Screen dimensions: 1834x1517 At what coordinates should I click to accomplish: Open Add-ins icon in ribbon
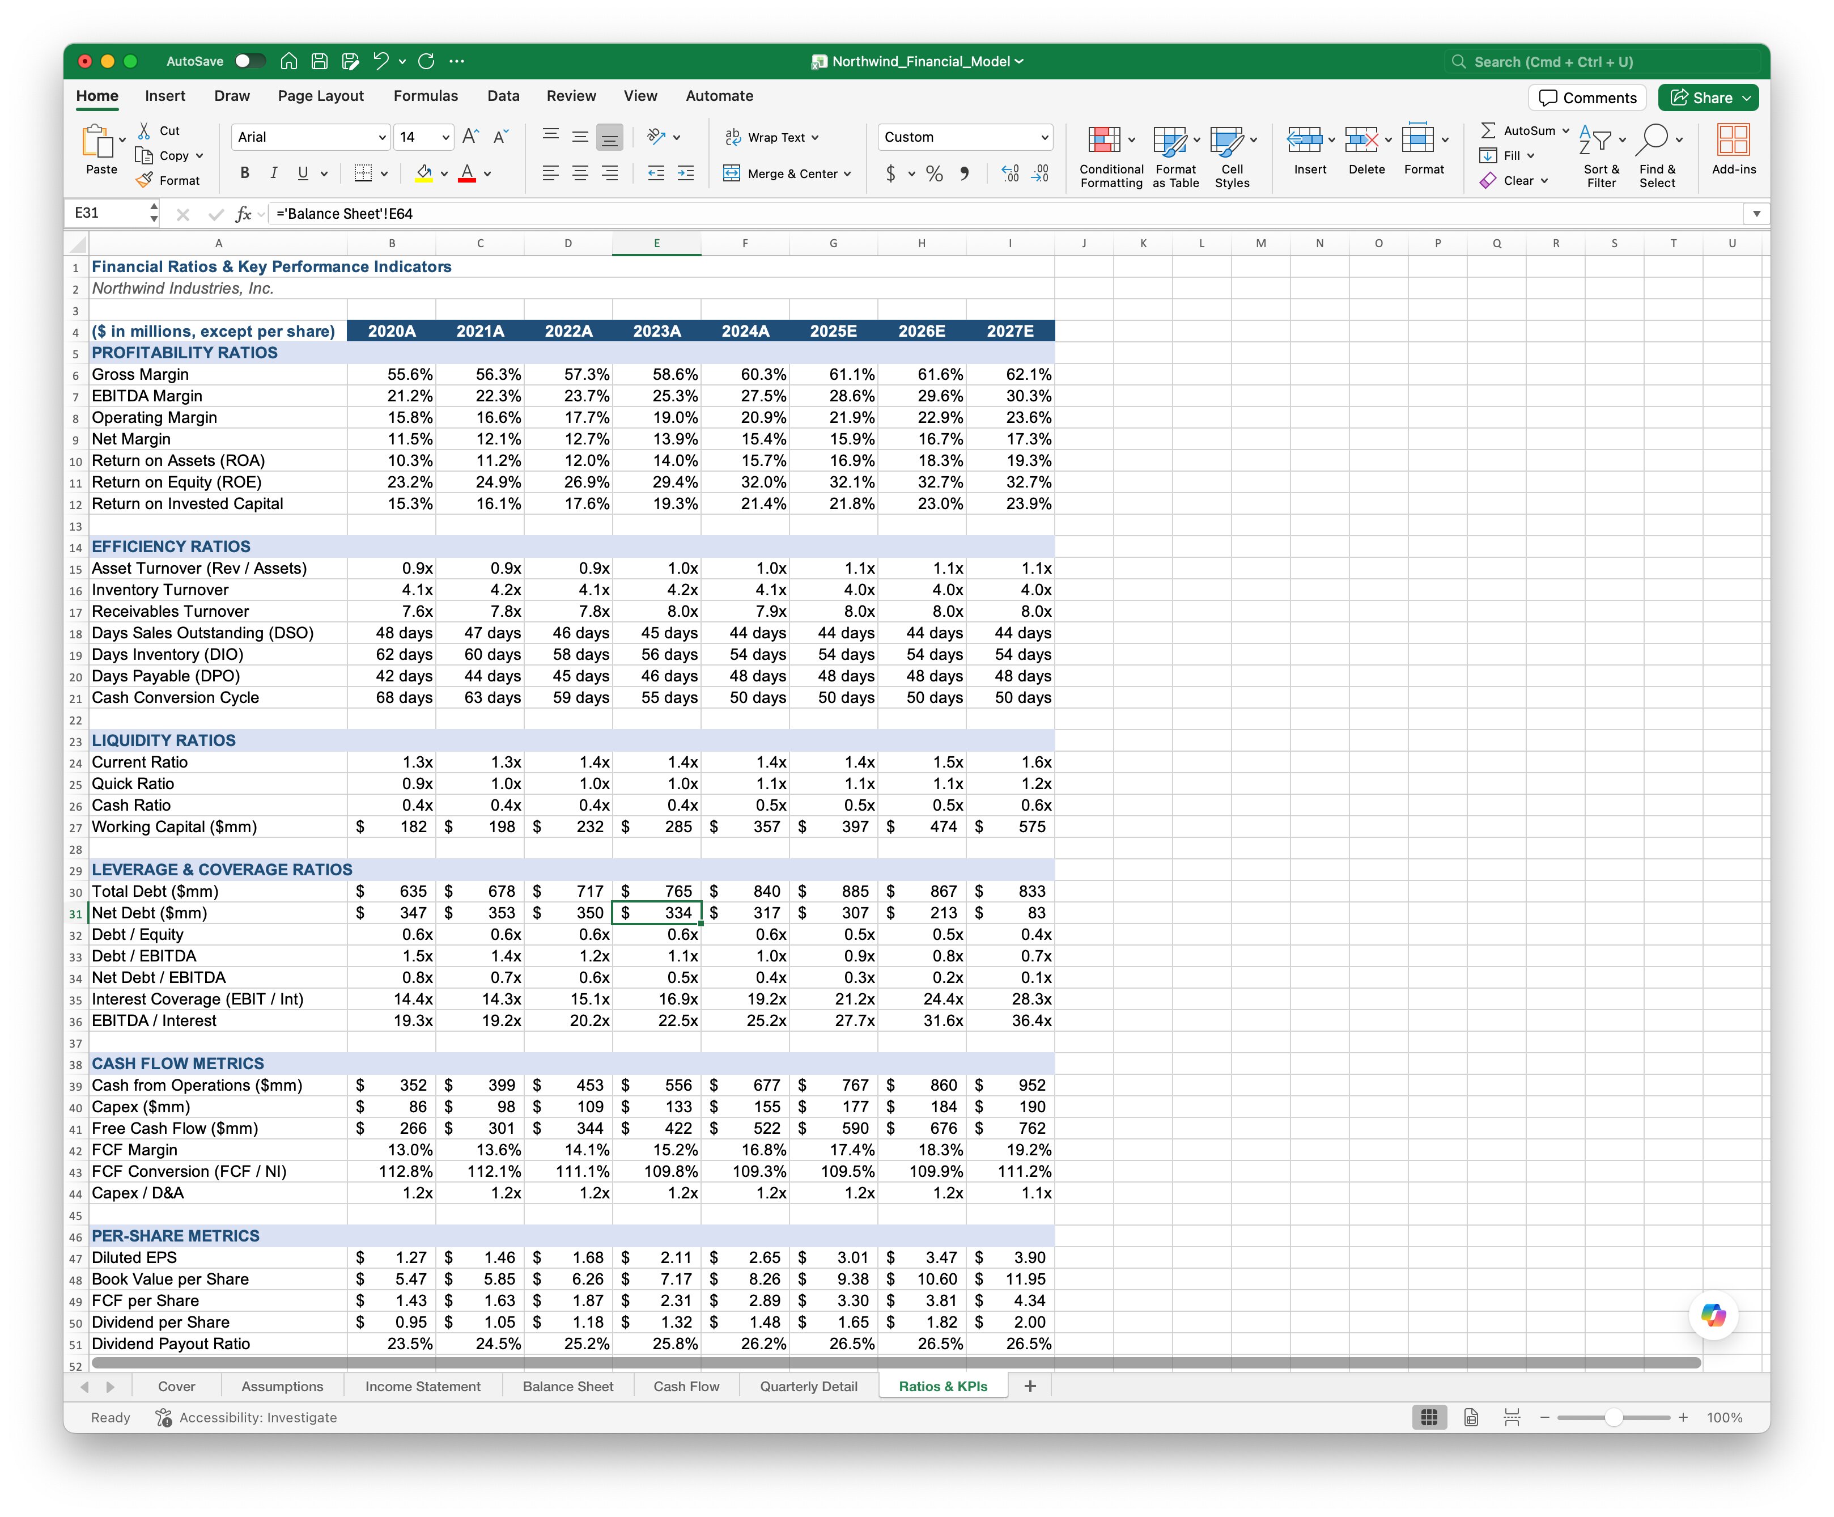click(1733, 141)
